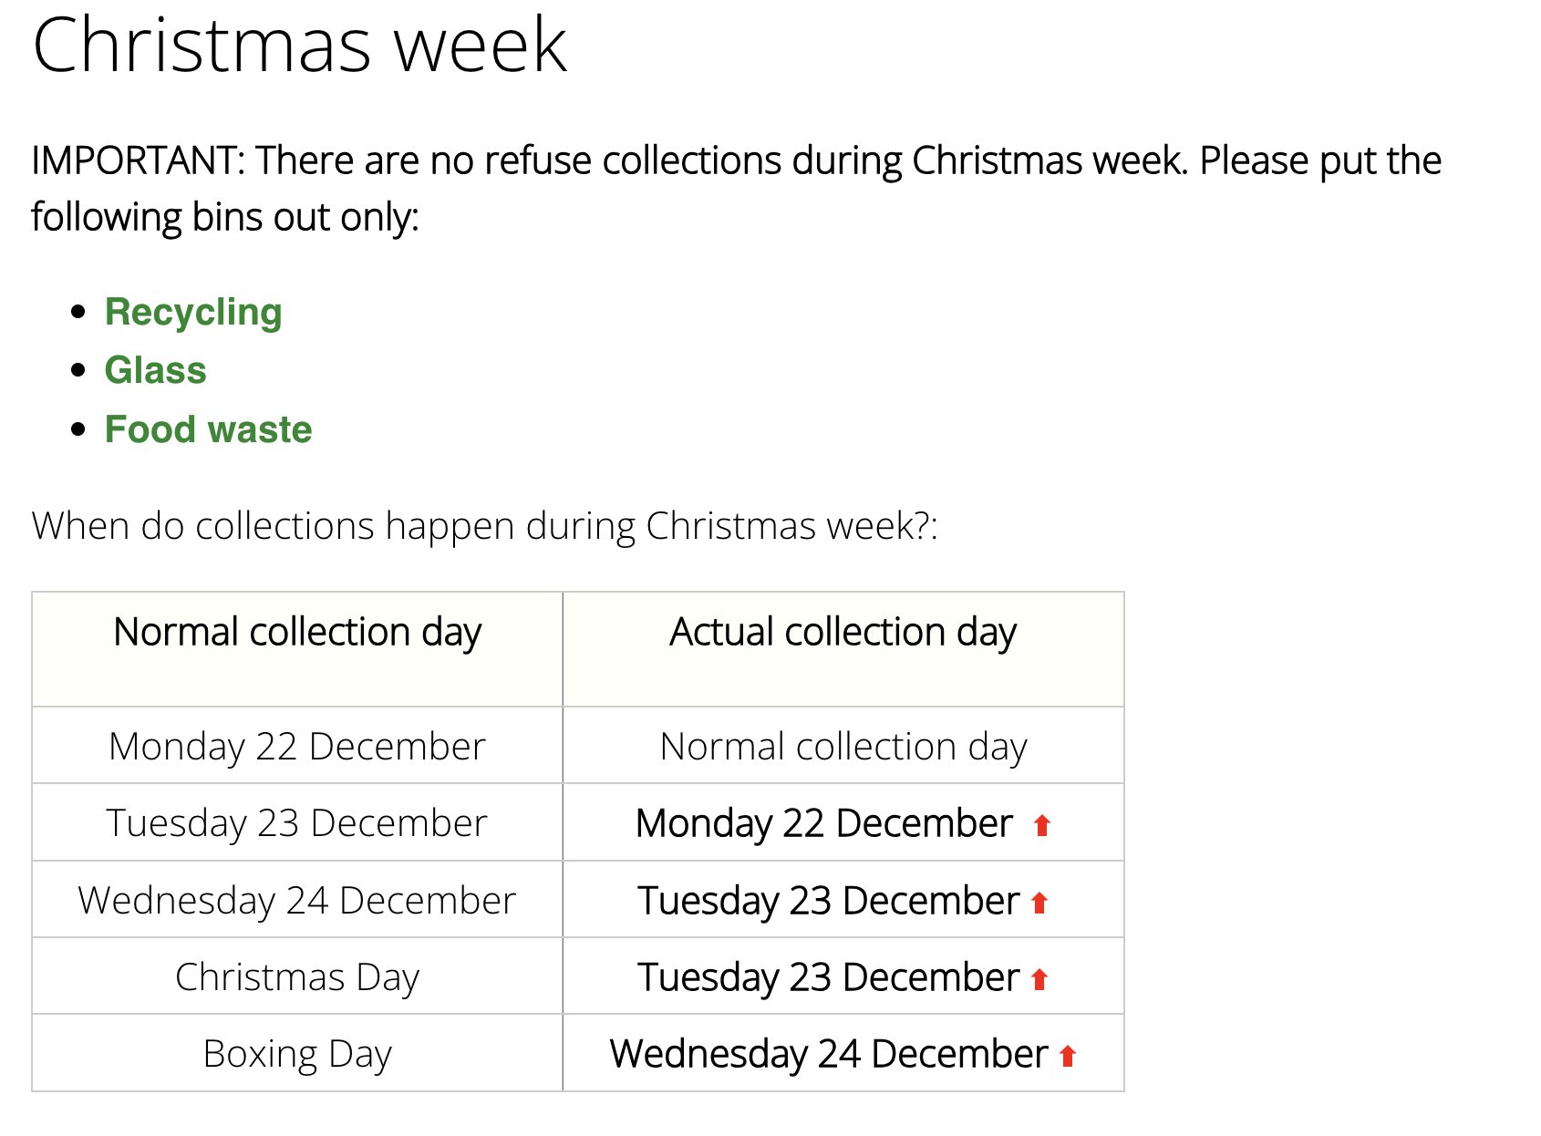Select the Monday 22 December normal day cell
The height and width of the screenshot is (1136, 1541).
(x=297, y=747)
